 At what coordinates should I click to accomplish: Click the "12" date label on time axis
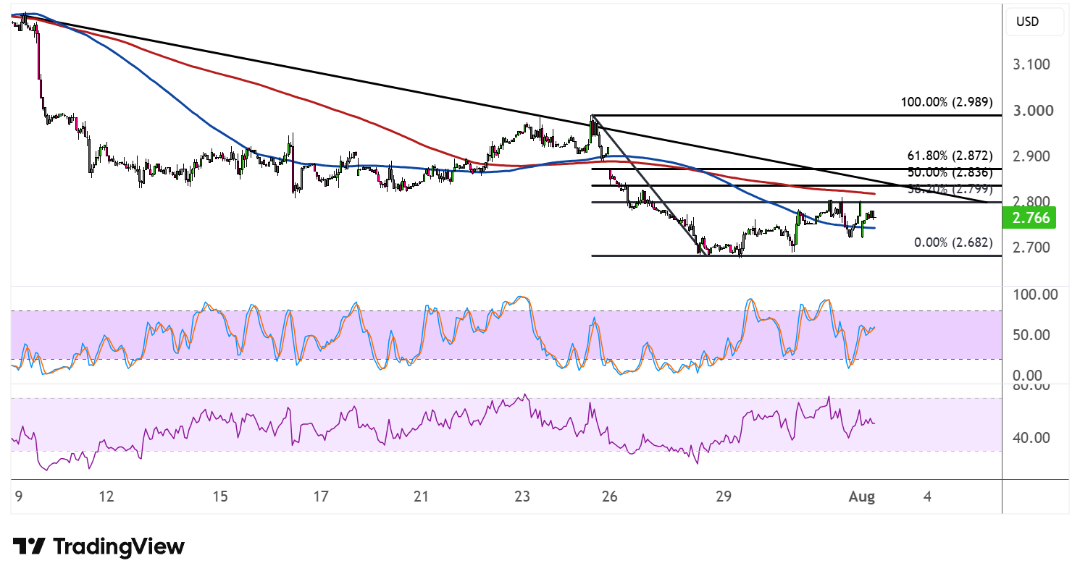(106, 497)
